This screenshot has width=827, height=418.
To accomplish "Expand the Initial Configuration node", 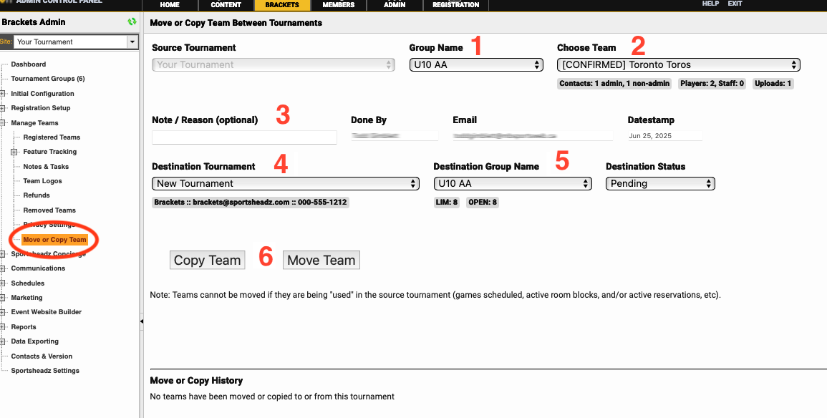I will point(3,94).
